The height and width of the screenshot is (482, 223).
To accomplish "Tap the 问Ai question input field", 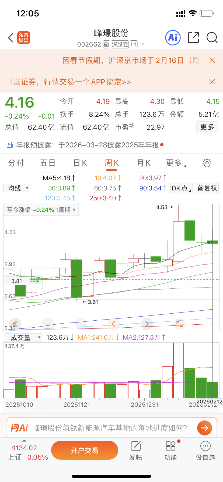I will [110, 428].
